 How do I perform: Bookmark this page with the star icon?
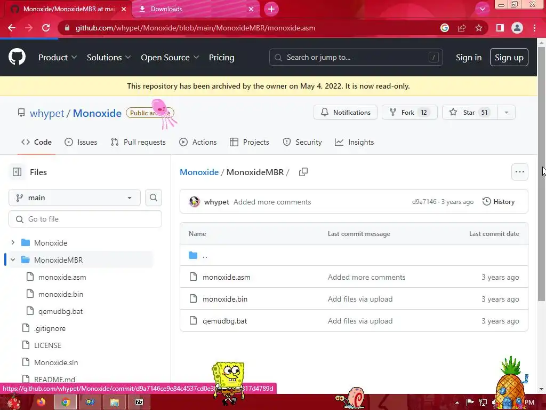pos(479,28)
